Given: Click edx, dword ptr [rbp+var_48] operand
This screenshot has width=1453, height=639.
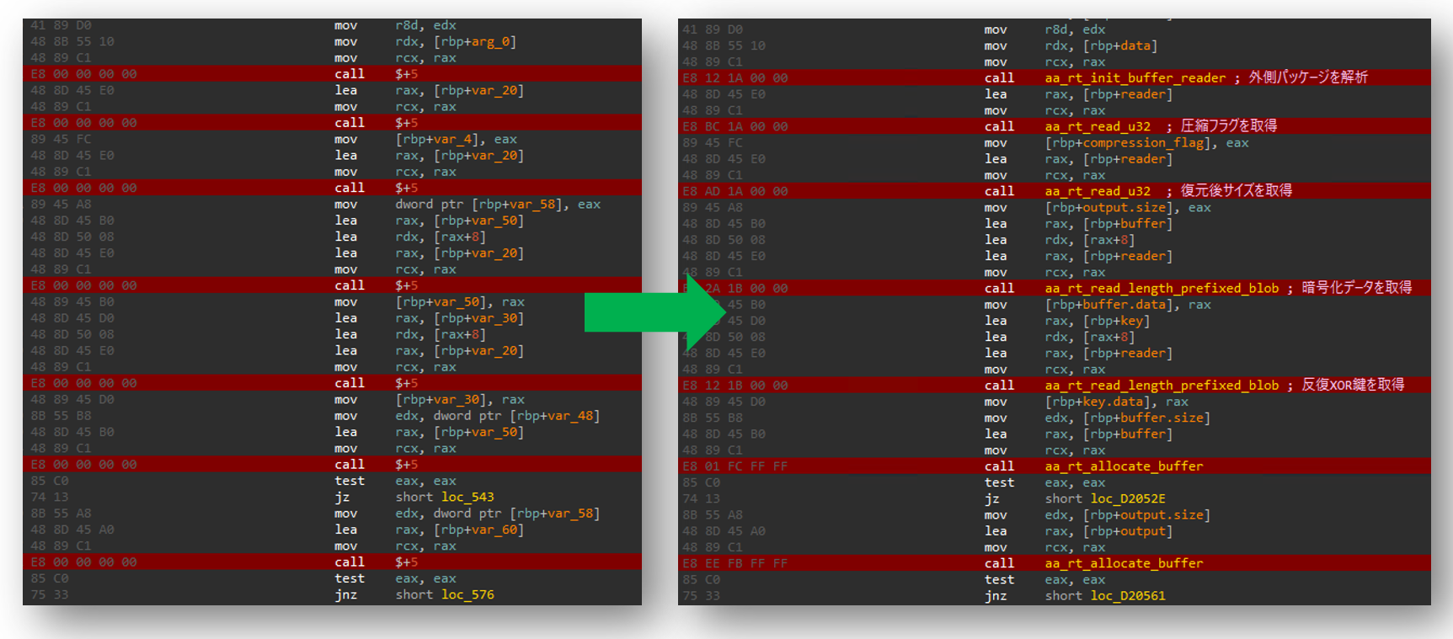Looking at the screenshot, I should click(x=498, y=416).
